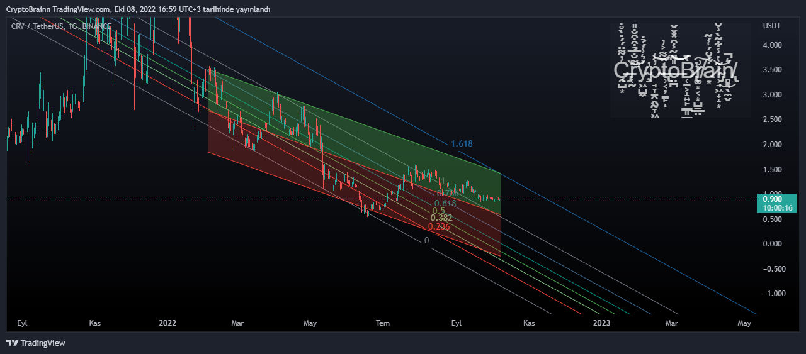Viewport: 806px width, 354px height.
Task: Click the current price tag 0.900
Action: pyautogui.click(x=777, y=203)
